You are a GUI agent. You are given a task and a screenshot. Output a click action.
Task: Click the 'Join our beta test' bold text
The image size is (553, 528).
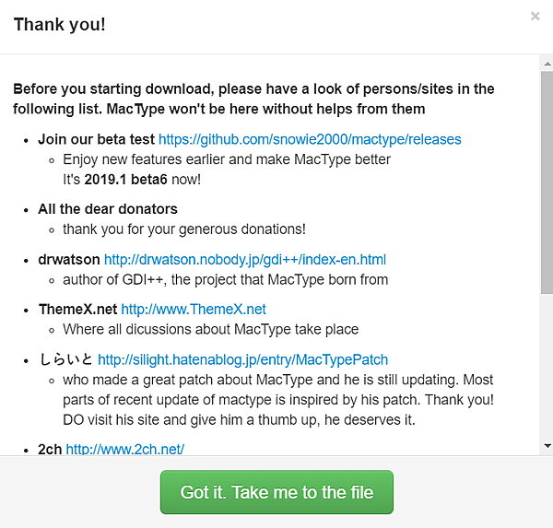coord(96,139)
